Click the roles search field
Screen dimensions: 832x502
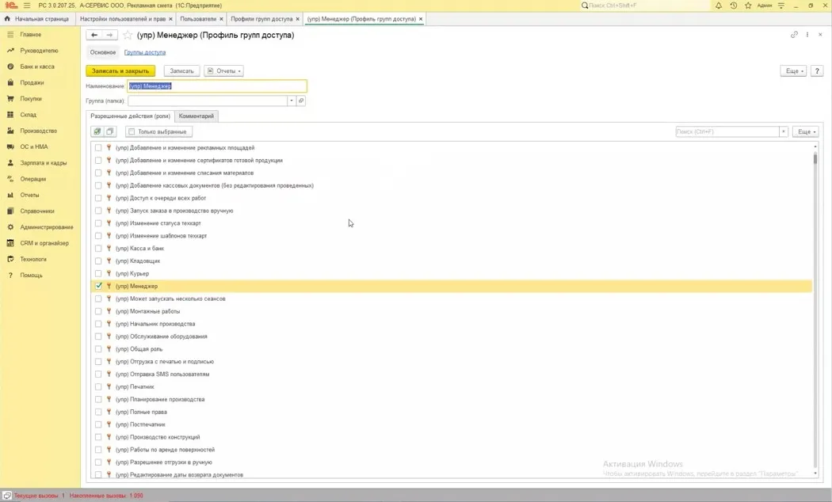[x=727, y=131]
